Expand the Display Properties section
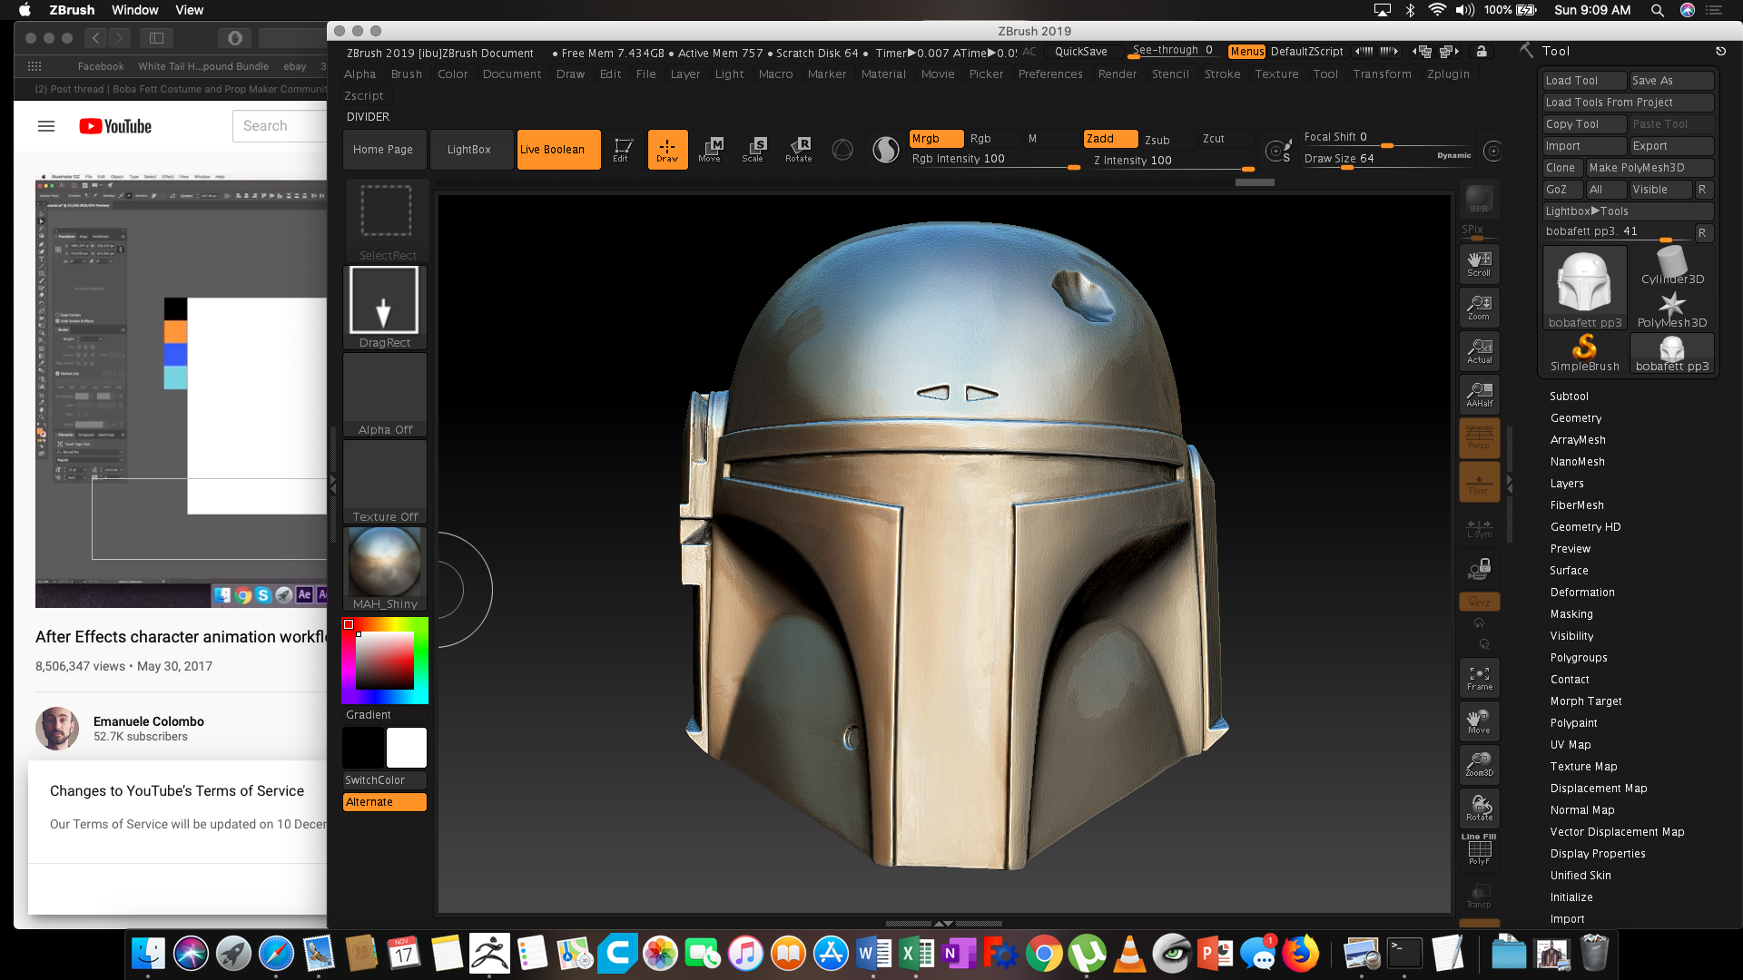 click(x=1598, y=854)
